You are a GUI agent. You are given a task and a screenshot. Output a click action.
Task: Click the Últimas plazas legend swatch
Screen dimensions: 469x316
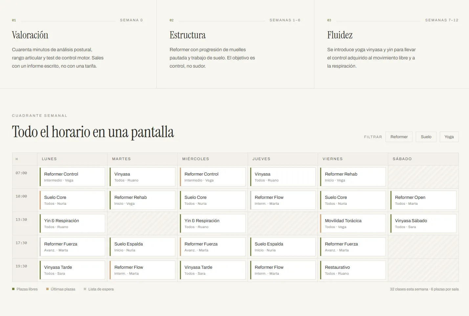coord(48,289)
